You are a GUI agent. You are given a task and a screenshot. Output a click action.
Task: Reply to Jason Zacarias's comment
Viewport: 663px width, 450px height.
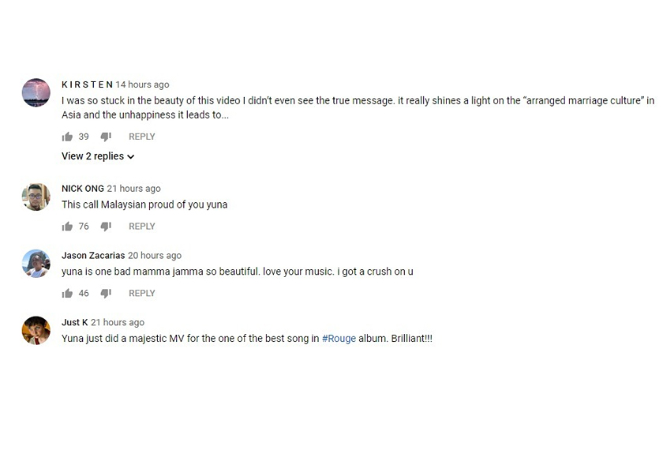click(x=142, y=294)
